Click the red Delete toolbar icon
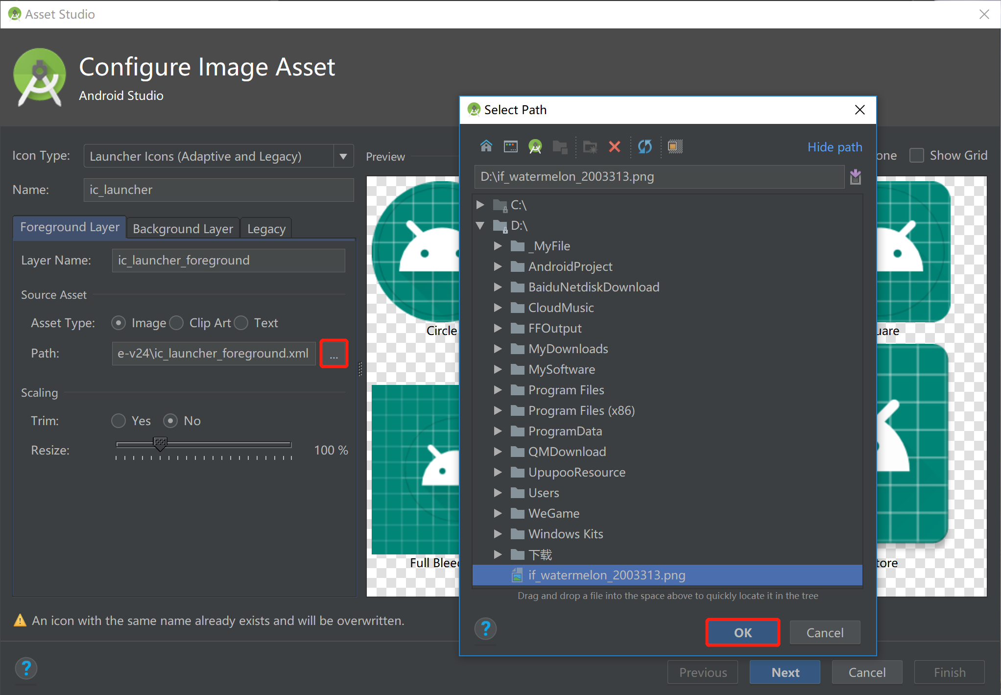 614,146
